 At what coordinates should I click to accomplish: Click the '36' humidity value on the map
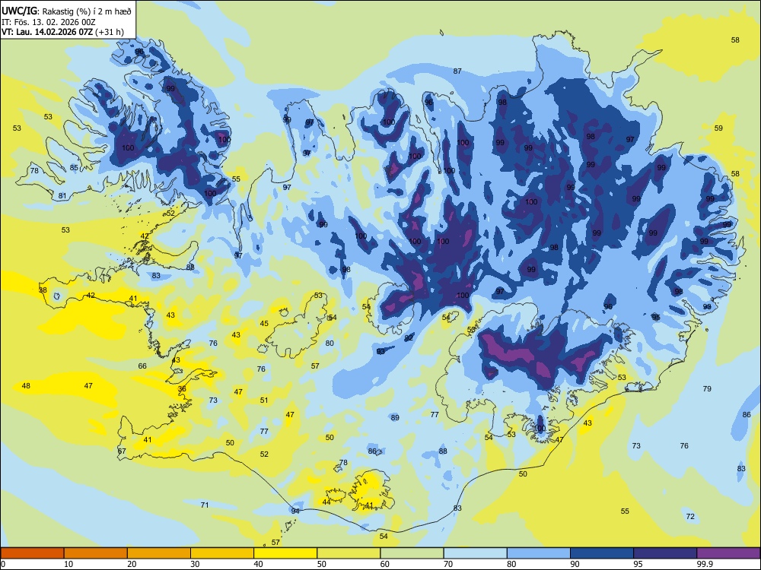pos(182,388)
